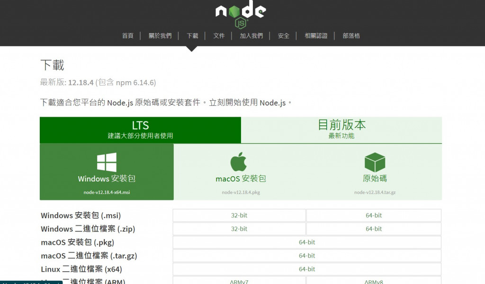Click the macOS 二進位檔案 (.tar.gz) row label
Screen dimensions: 485x284
click(89, 256)
